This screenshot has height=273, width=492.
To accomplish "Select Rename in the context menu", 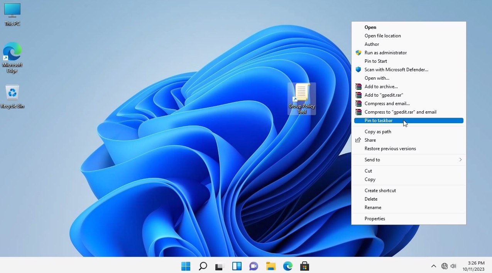I will point(409,208).
